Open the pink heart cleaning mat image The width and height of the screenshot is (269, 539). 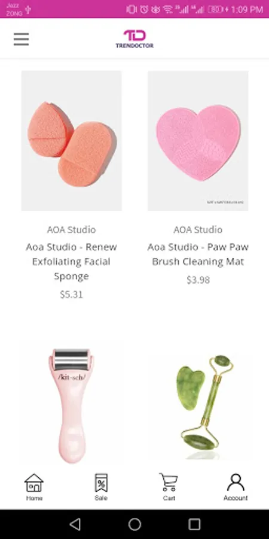(198, 141)
